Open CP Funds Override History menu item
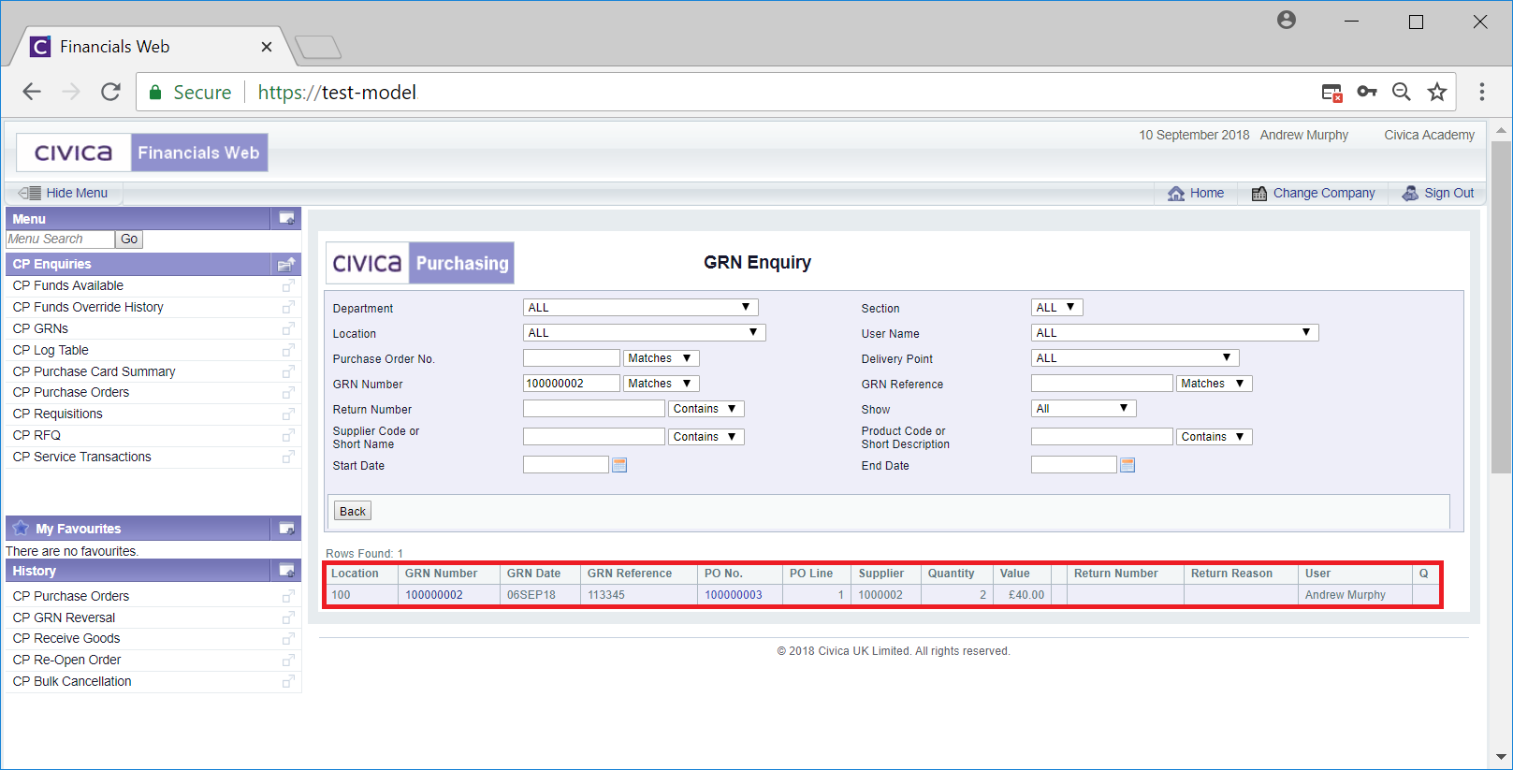The width and height of the screenshot is (1513, 770). 88,307
